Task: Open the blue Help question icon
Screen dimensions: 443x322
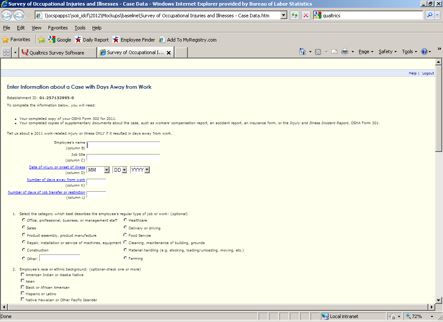Action: tap(424, 52)
